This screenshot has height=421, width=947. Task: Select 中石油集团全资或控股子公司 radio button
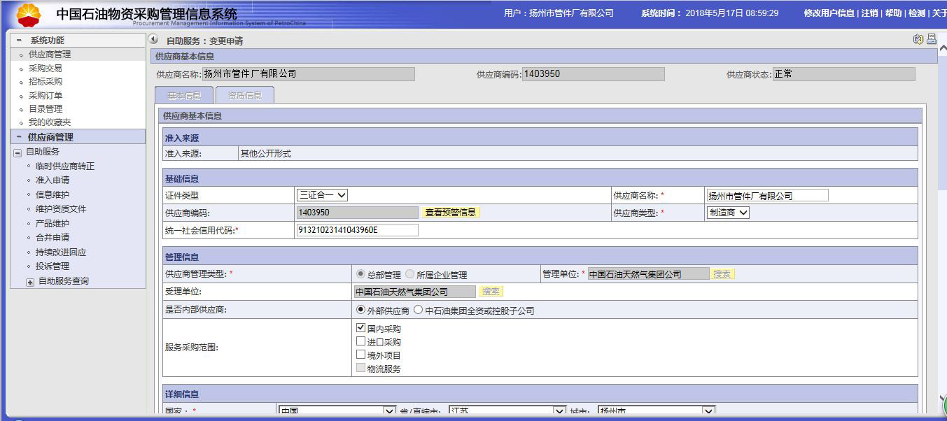(x=419, y=310)
